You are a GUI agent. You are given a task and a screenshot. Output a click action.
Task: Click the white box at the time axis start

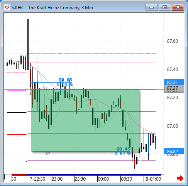(8, 178)
